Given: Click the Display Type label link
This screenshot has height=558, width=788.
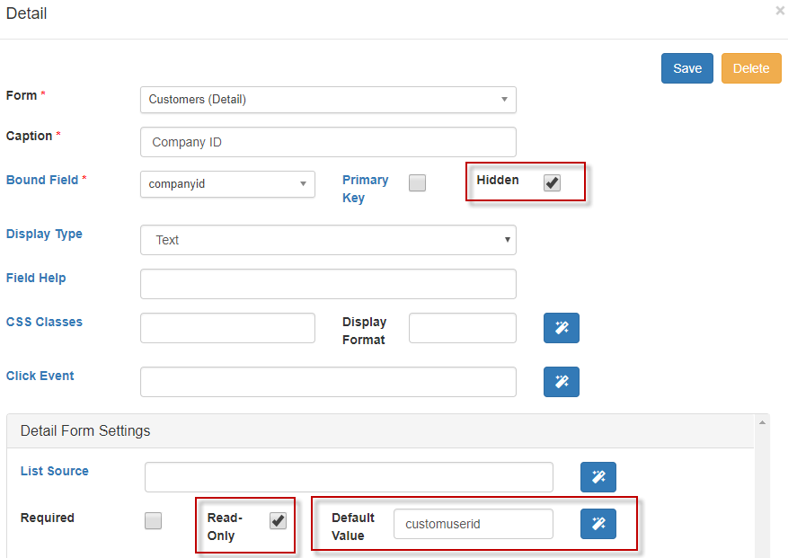Looking at the screenshot, I should 44,234.
